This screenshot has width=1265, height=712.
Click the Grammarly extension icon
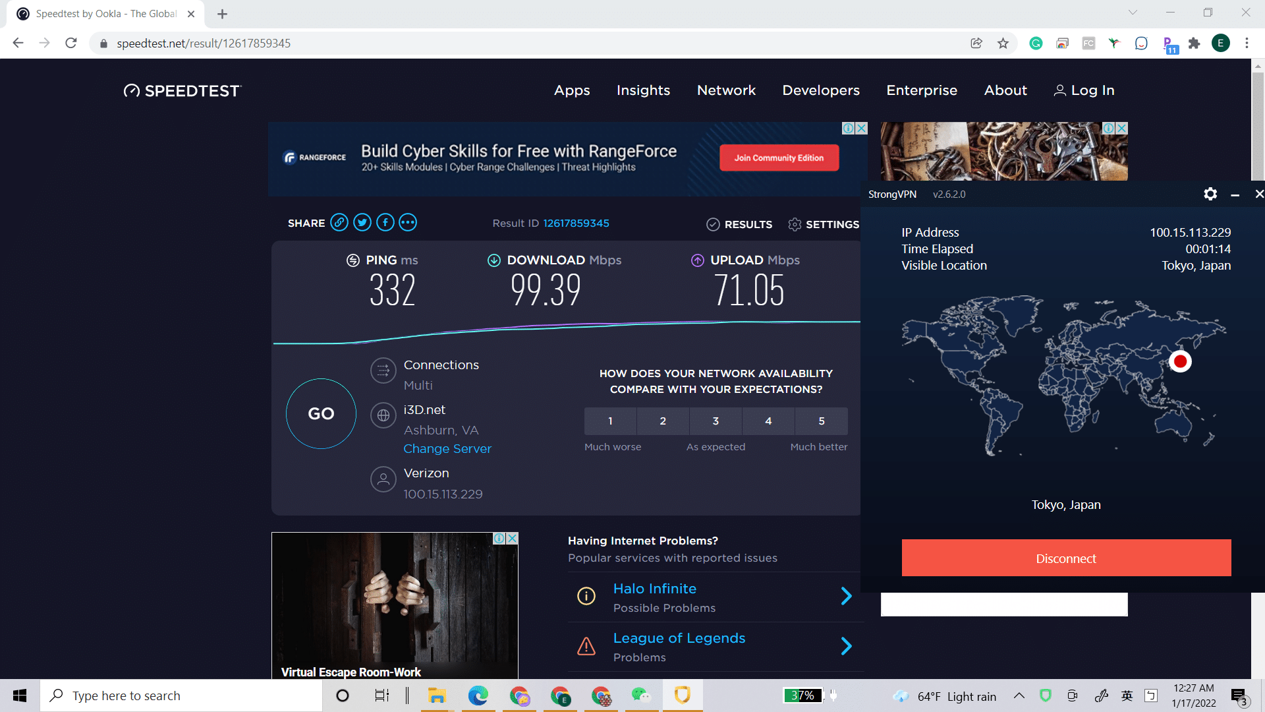point(1036,44)
